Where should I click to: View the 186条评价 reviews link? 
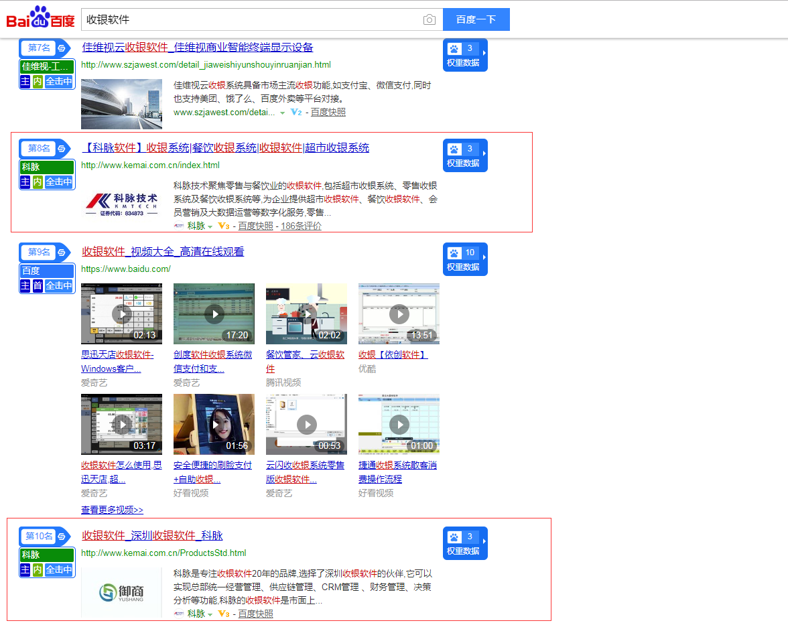tap(301, 226)
